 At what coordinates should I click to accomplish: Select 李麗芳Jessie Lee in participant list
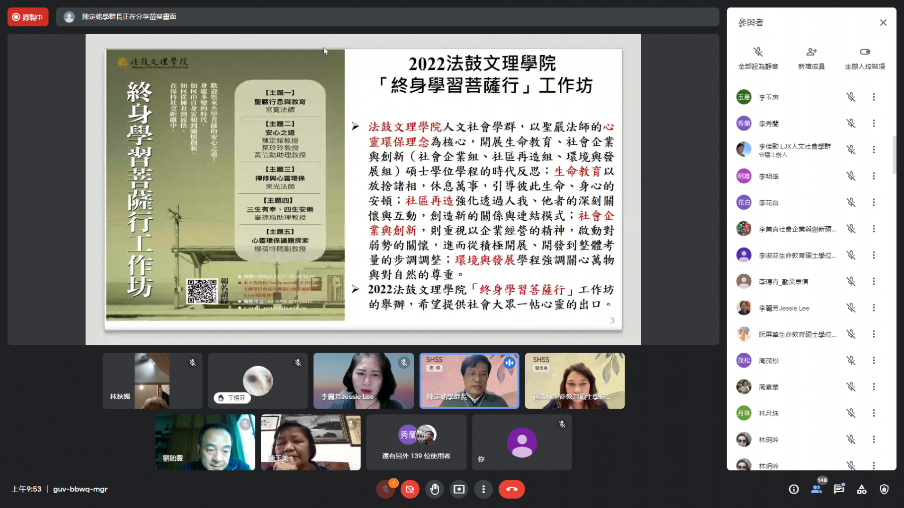[x=784, y=308]
